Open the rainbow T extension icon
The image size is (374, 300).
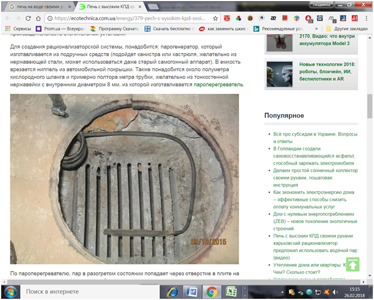pos(296,18)
